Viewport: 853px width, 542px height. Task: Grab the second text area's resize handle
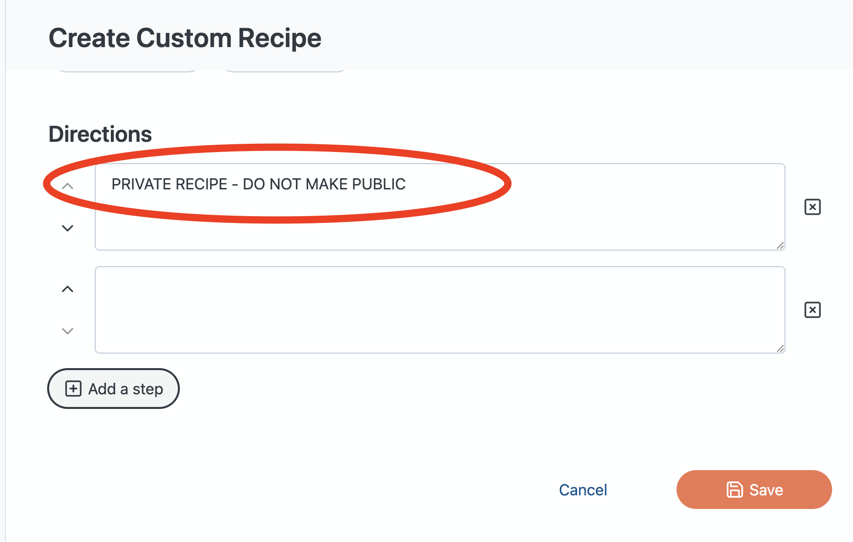tap(780, 348)
